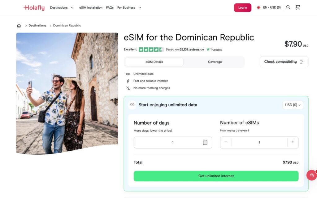Viewport: 317px width, 198px height.
Task: Open the shopping cart
Action: [x=298, y=7]
